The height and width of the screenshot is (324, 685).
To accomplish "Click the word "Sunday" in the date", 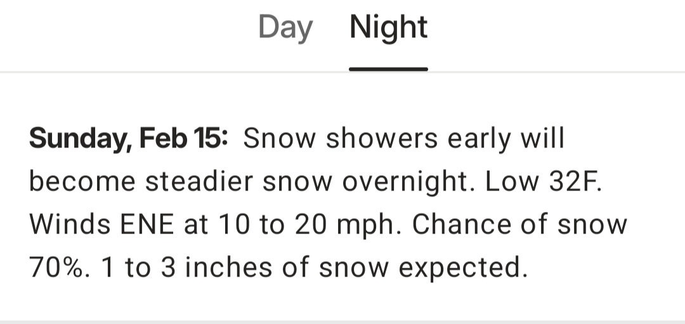I will click(78, 139).
